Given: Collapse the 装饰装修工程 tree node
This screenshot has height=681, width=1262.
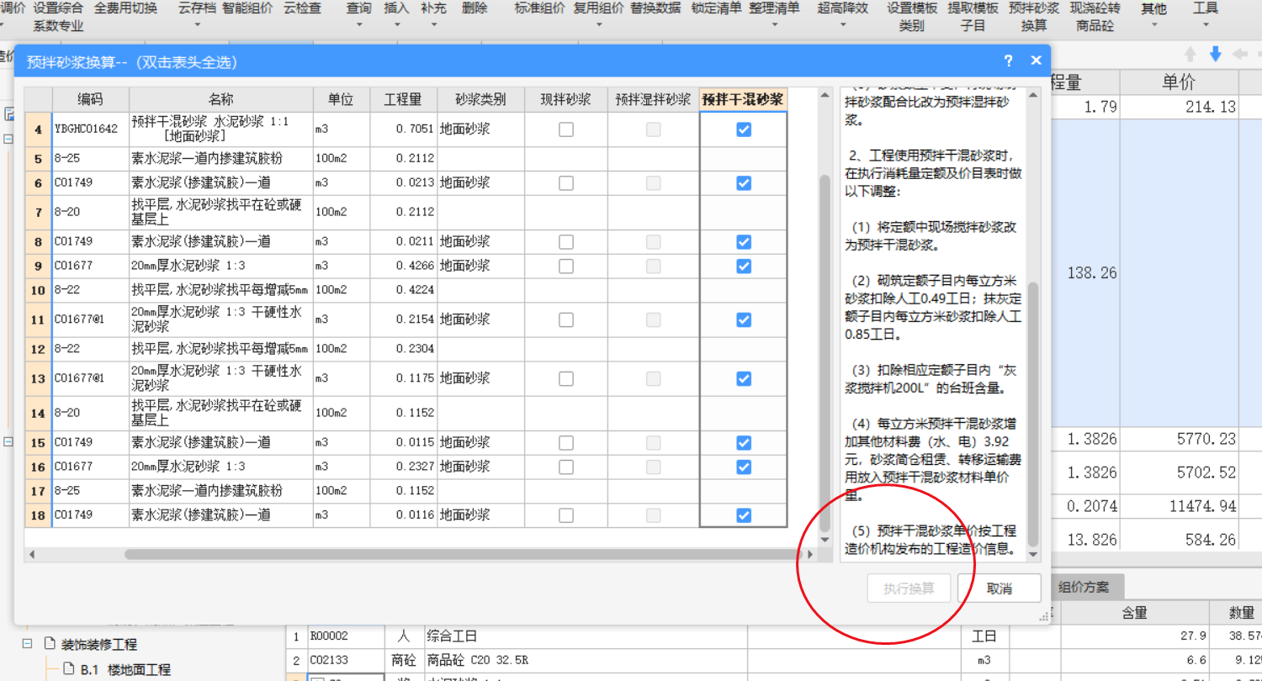Looking at the screenshot, I should 27,644.
